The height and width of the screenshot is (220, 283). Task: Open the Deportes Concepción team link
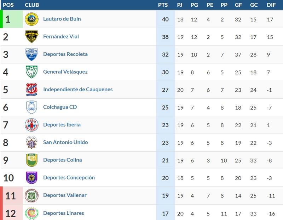[69, 178]
